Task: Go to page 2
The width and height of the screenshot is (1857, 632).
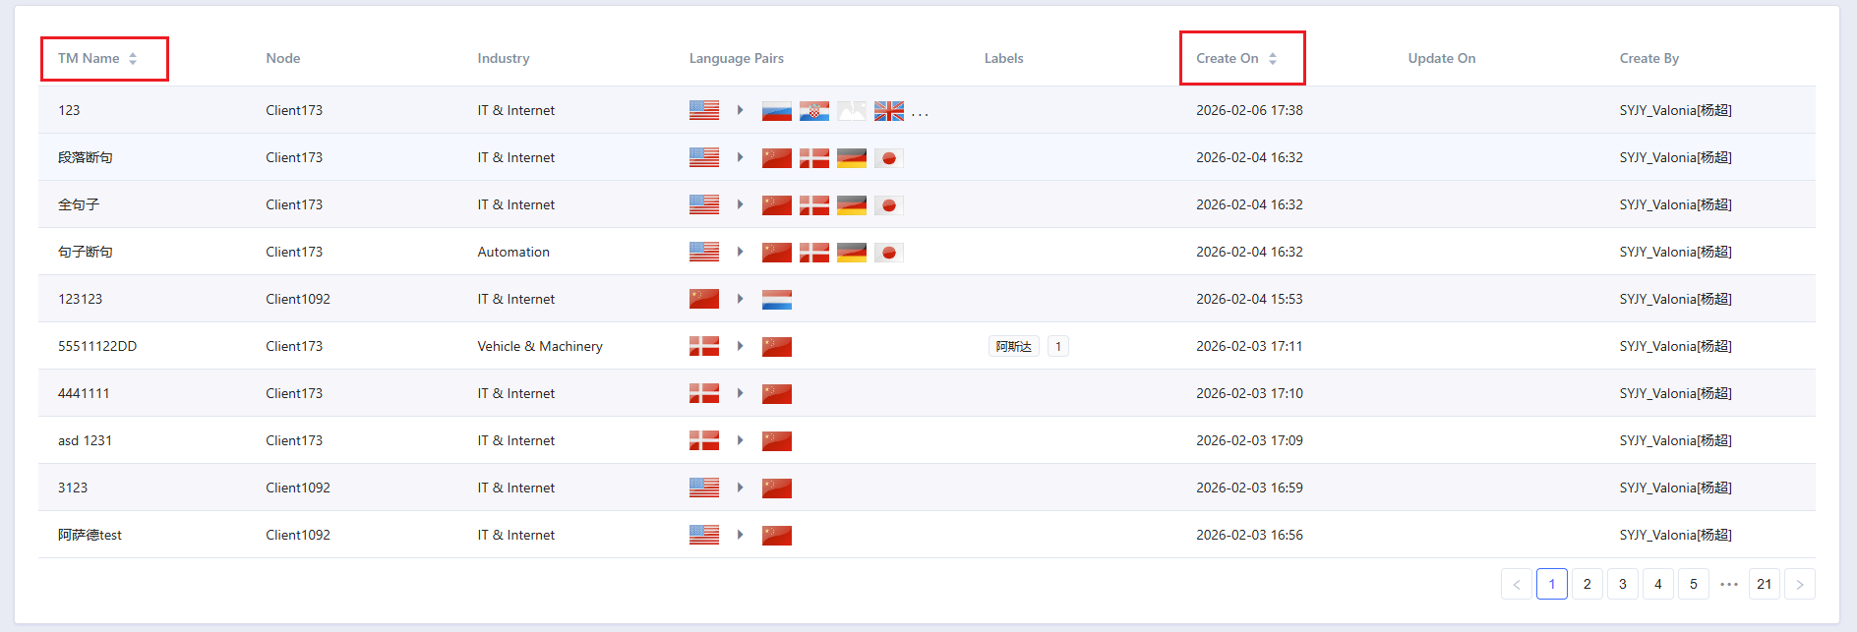Action: (x=1587, y=584)
